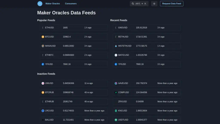Image resolution: width=220 pixels, height=124 pixels.
Task: Open the MATICUSD feed name
Action: coord(123,55)
